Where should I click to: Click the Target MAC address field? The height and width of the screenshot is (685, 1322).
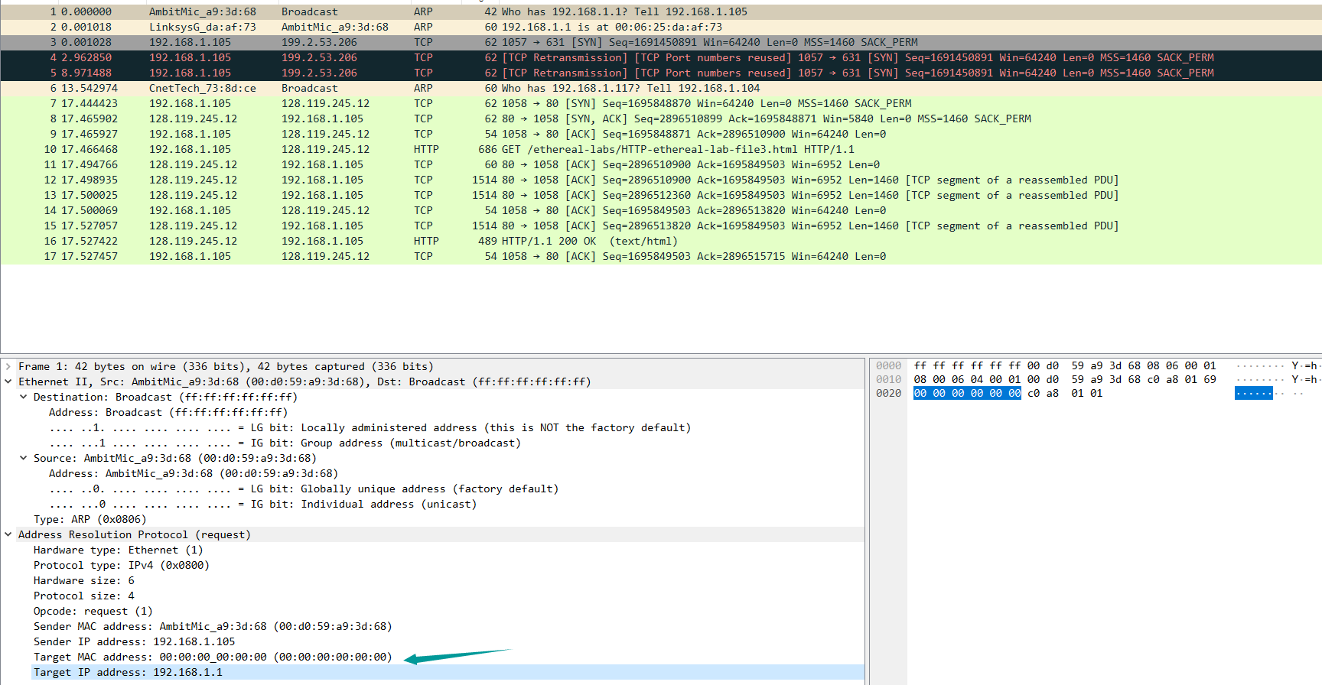pyautogui.click(x=213, y=657)
